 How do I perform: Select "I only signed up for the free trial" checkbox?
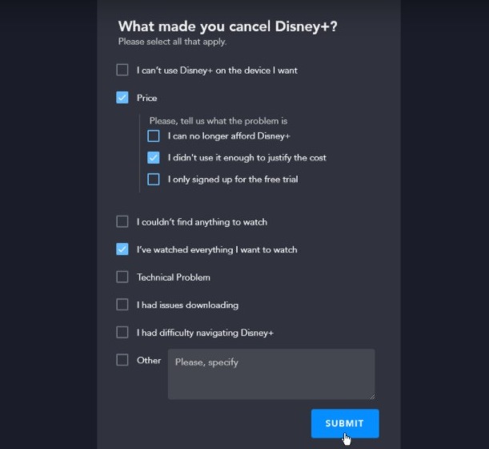(154, 180)
